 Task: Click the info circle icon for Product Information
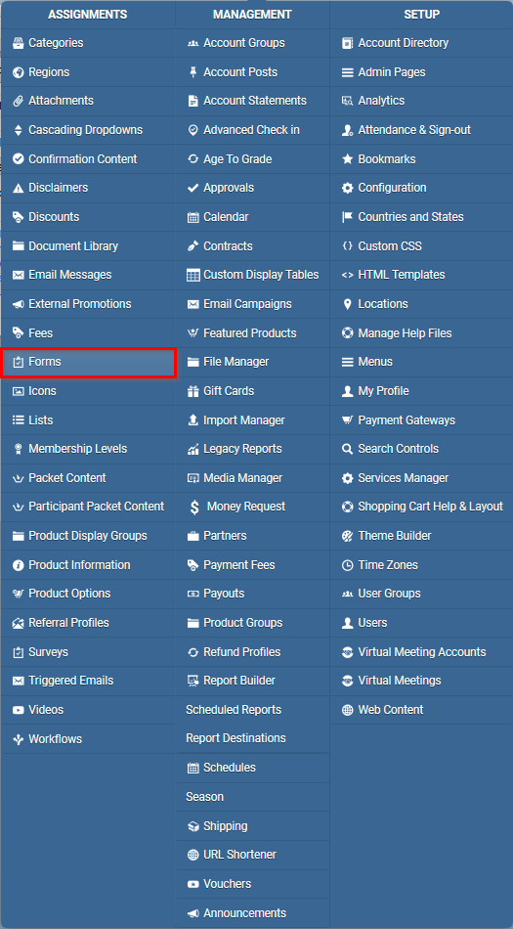18,566
